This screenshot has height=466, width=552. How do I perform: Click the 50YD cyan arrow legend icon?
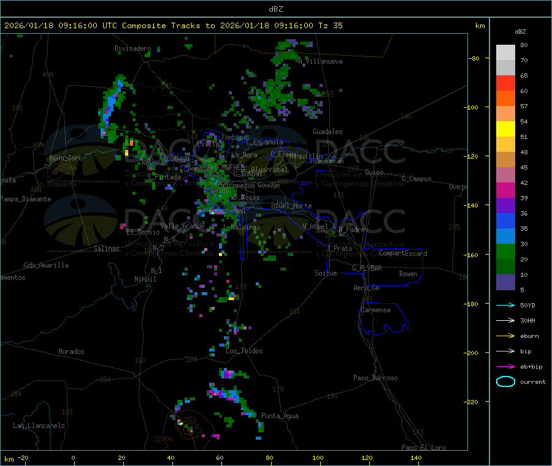[505, 305]
